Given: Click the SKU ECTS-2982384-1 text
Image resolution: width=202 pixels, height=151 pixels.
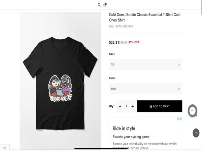Looking at the screenshot, I should click(x=121, y=27).
